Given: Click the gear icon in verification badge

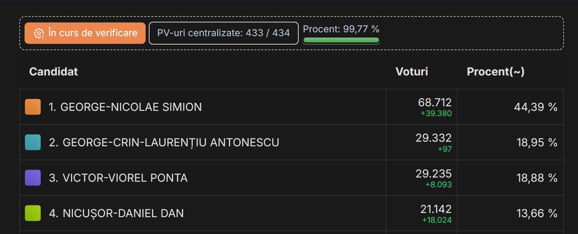Looking at the screenshot, I should [39, 33].
